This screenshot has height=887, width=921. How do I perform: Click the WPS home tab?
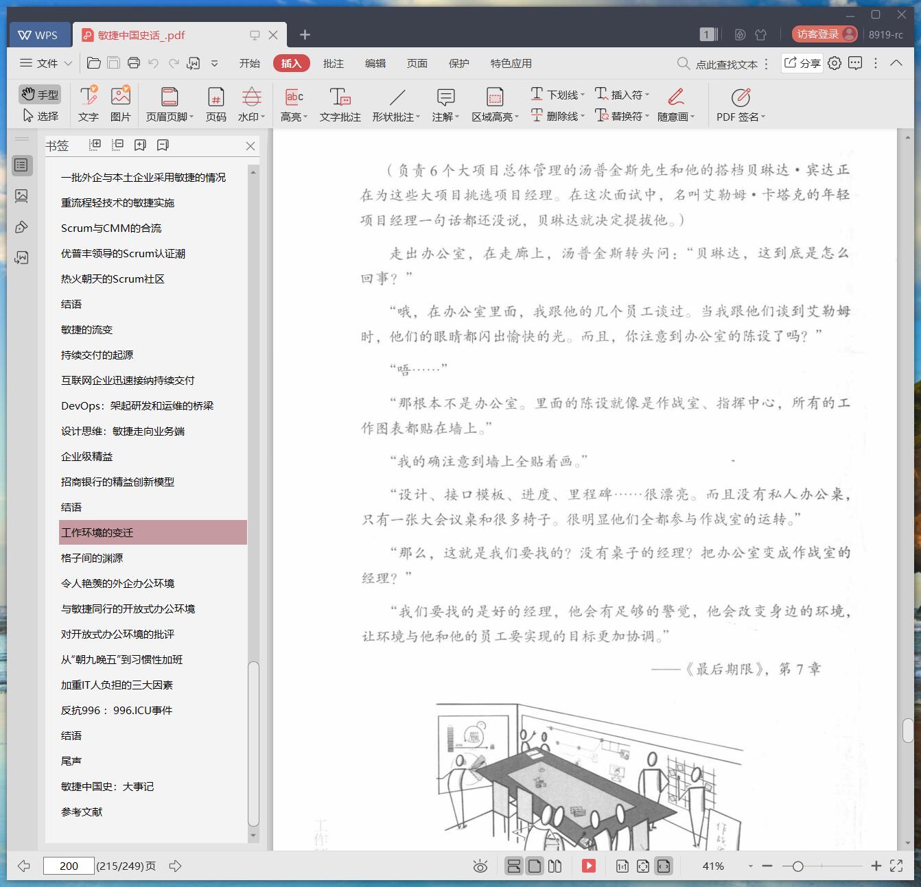(38, 35)
